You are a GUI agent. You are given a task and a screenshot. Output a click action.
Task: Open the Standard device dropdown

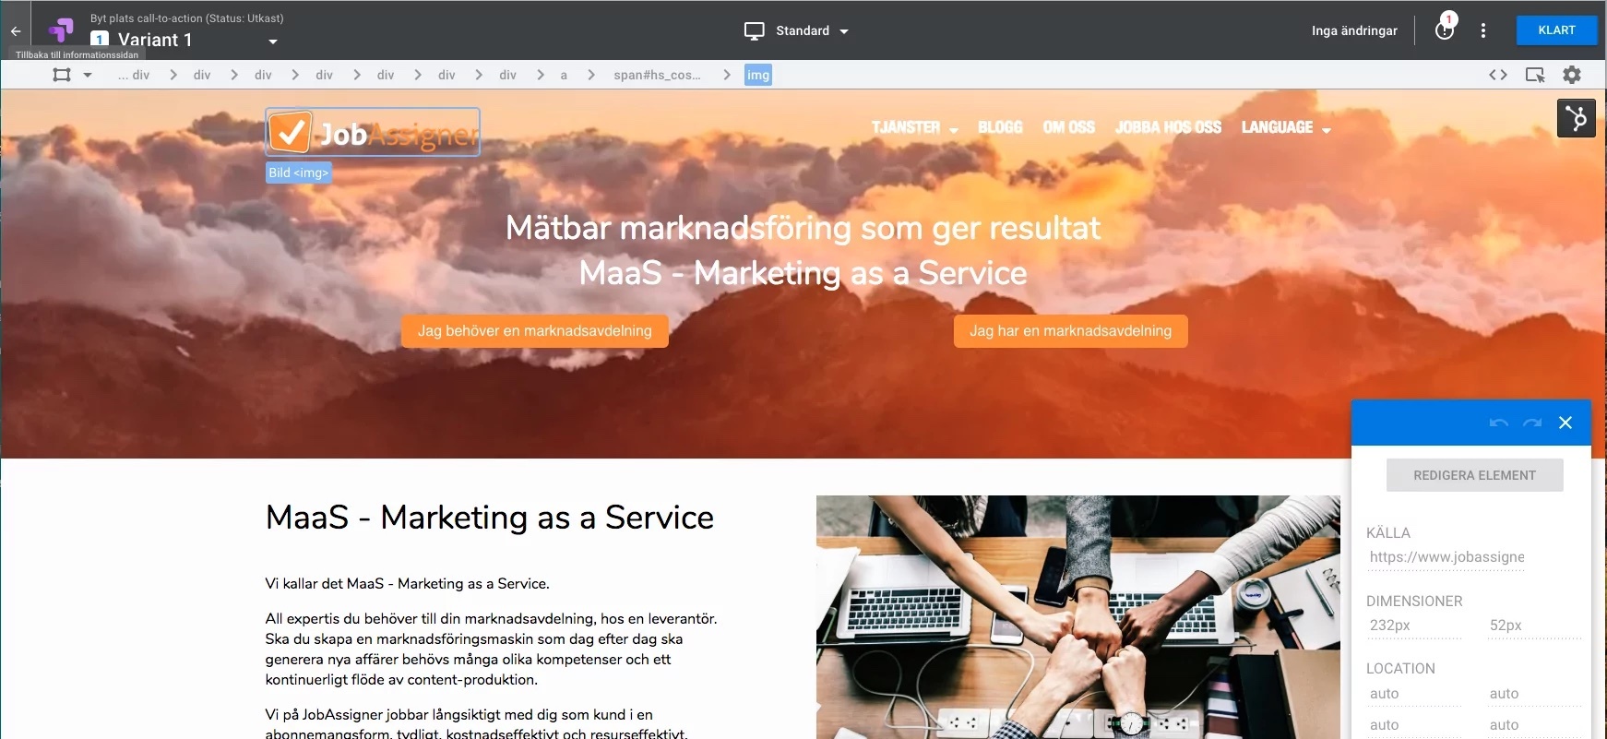(797, 30)
